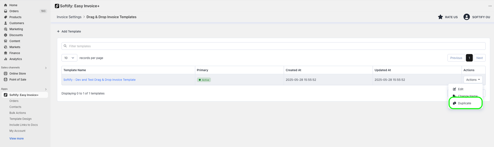Open Template Design in the app submenu
Viewport: 494px width, 147px height.
(x=20, y=119)
